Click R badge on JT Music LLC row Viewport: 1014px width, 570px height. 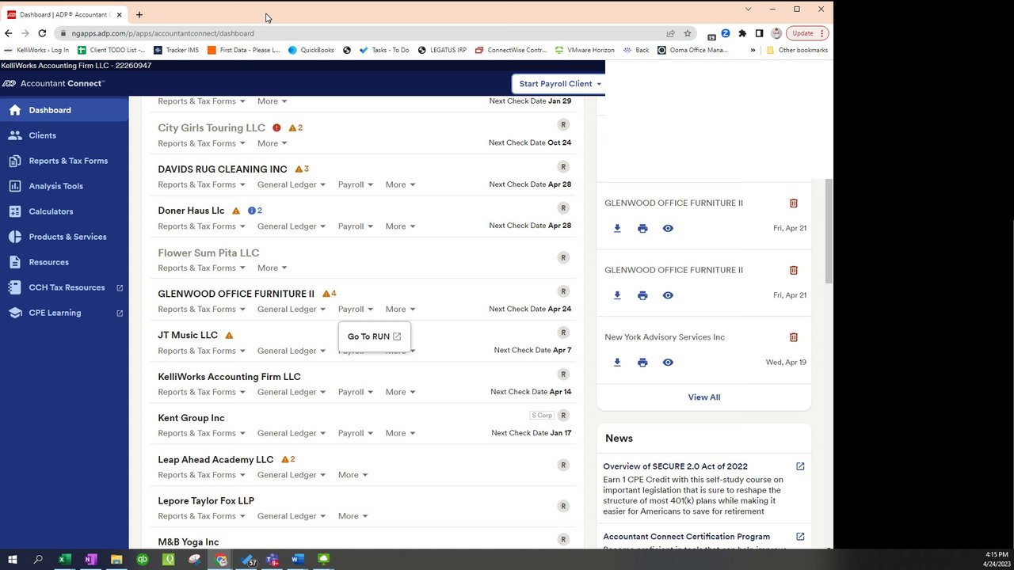tap(563, 332)
